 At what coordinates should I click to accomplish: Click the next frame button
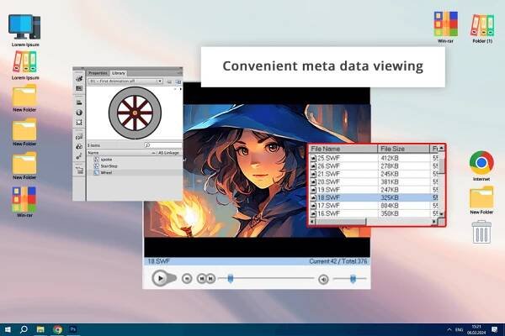pyautogui.click(x=209, y=279)
